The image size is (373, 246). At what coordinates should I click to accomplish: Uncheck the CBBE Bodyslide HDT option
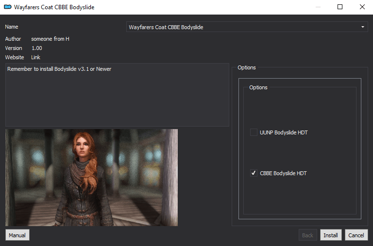[254, 173]
